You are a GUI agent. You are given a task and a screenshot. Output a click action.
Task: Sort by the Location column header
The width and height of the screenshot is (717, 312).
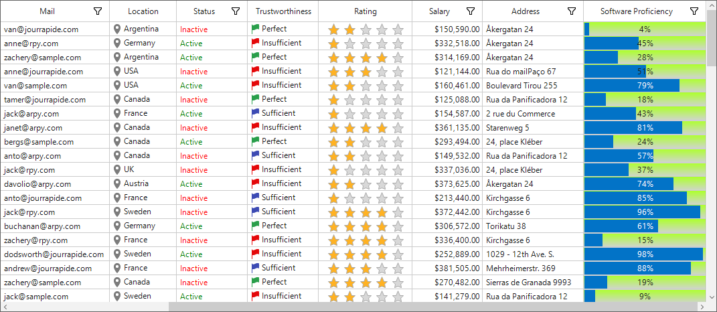point(143,11)
